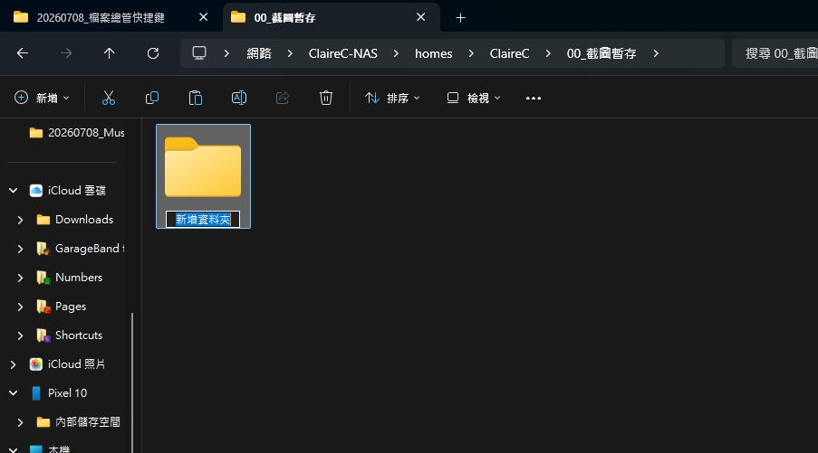Expand the Downloads tree node
This screenshot has width=818, height=453.
pyautogui.click(x=20, y=220)
